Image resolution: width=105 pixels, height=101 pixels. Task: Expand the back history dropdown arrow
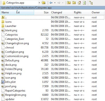tap(55, 3)
